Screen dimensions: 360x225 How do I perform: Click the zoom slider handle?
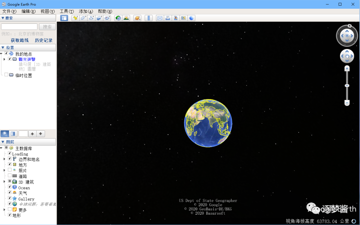click(x=347, y=86)
